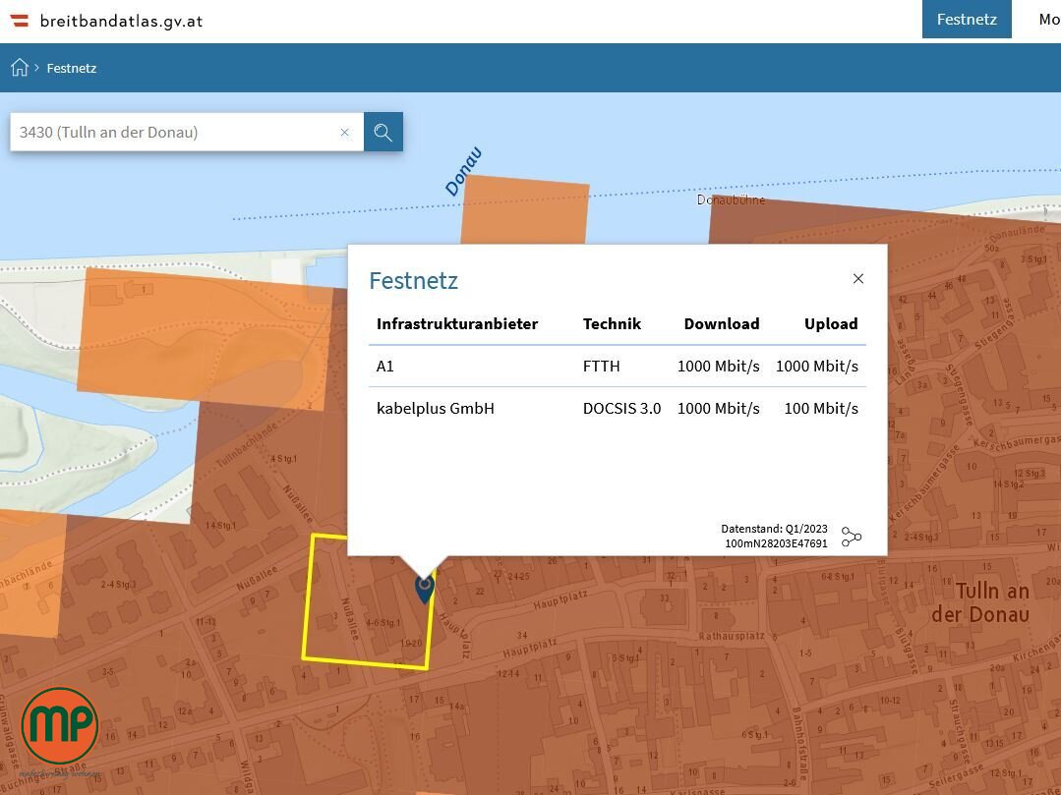1061x795 pixels.
Task: Click kabelplus 1000 Mbit/s download value
Action: click(x=718, y=409)
